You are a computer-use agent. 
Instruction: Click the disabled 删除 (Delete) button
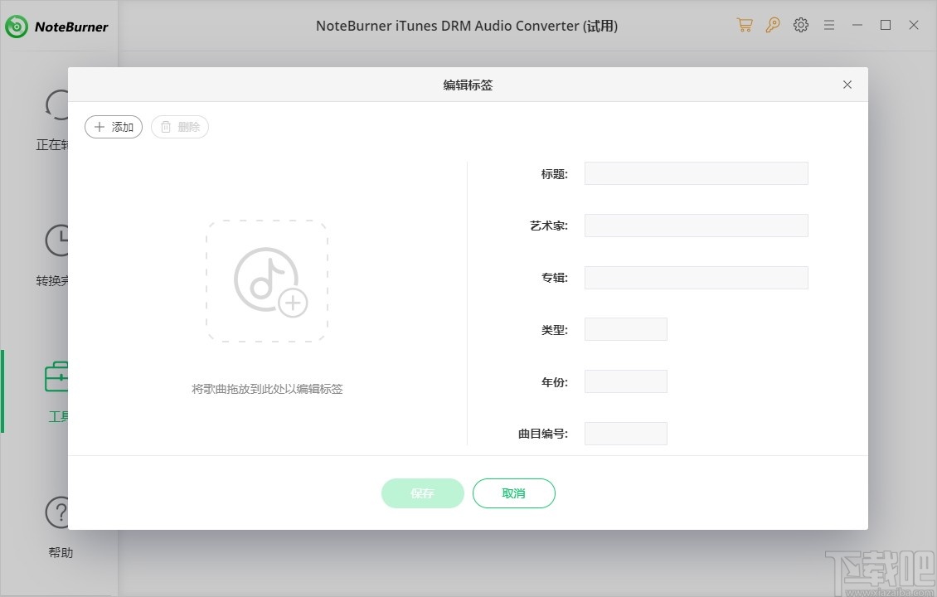[x=179, y=126]
